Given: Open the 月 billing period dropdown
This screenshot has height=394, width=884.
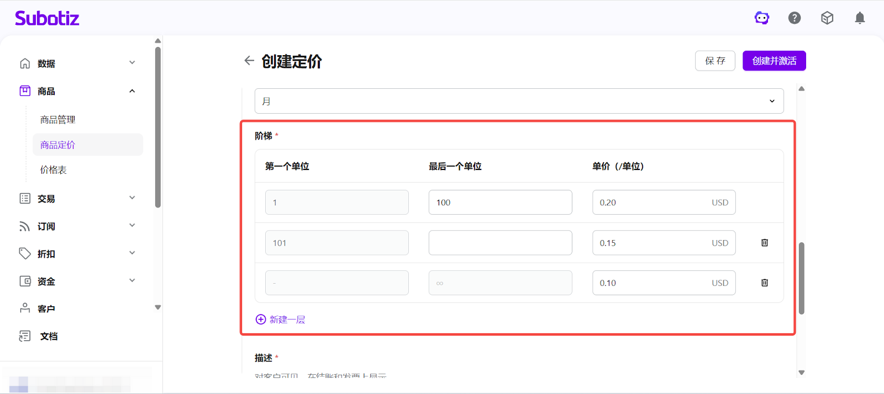Looking at the screenshot, I should [x=519, y=101].
